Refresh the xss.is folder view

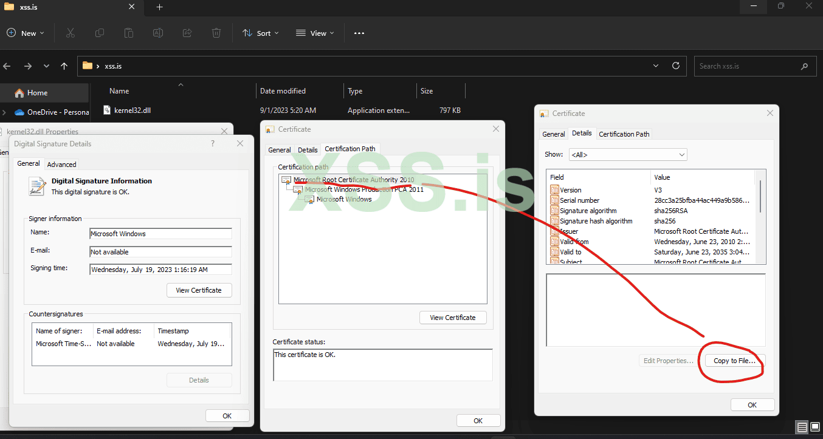(x=675, y=66)
